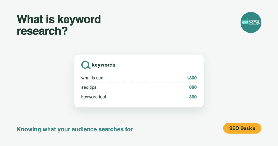
Task: Click the orange "SEO Basics" badge
Action: coord(242,128)
